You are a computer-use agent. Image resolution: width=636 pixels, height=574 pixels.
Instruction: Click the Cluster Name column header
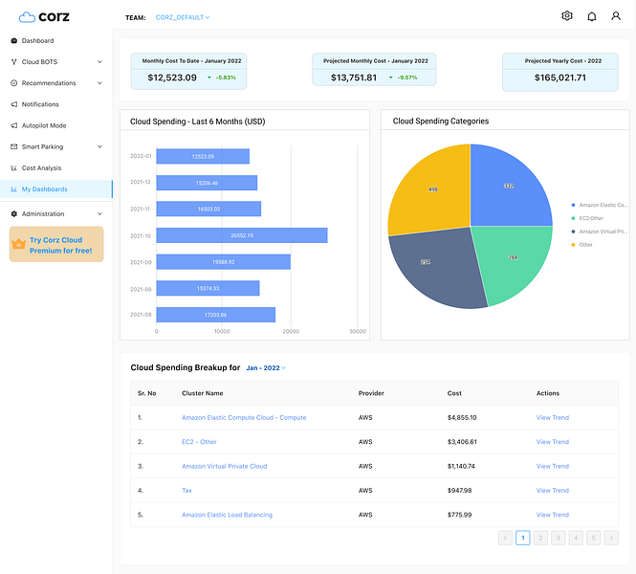pyautogui.click(x=203, y=393)
